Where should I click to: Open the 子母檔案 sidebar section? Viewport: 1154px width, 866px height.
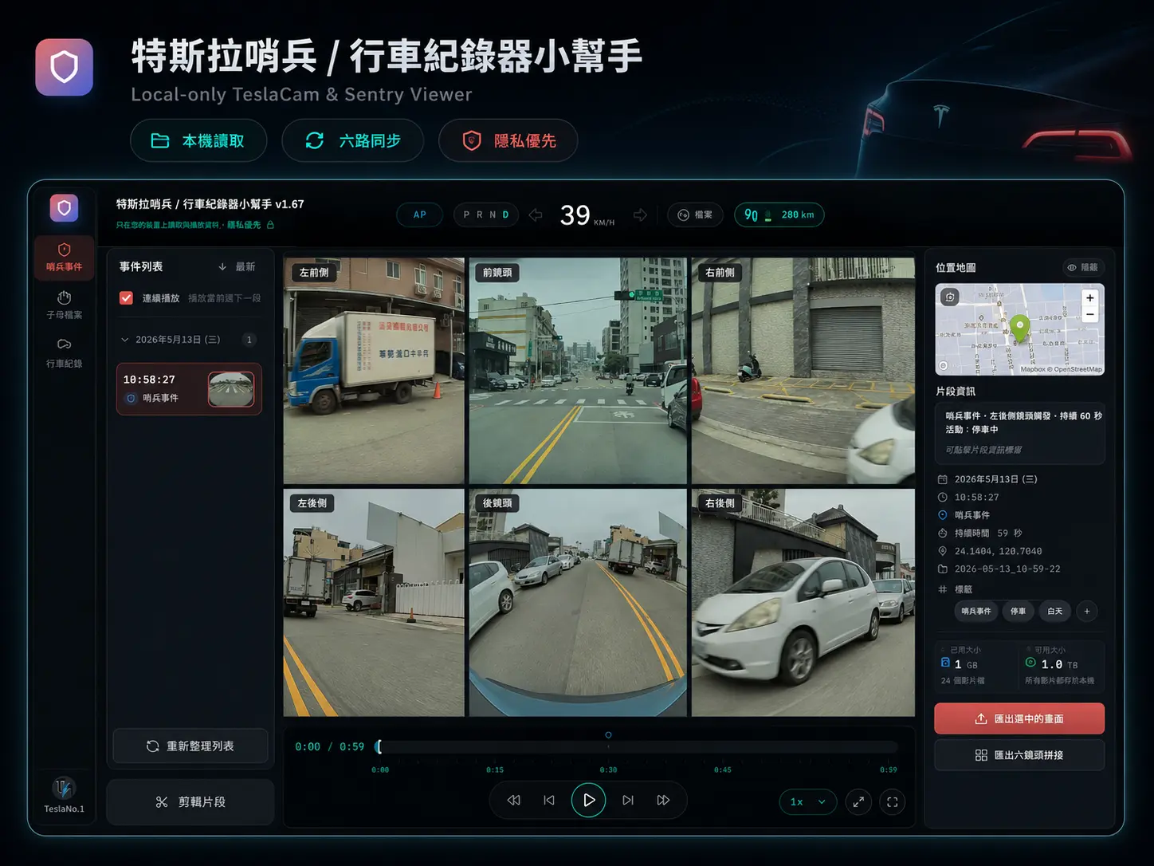(64, 305)
